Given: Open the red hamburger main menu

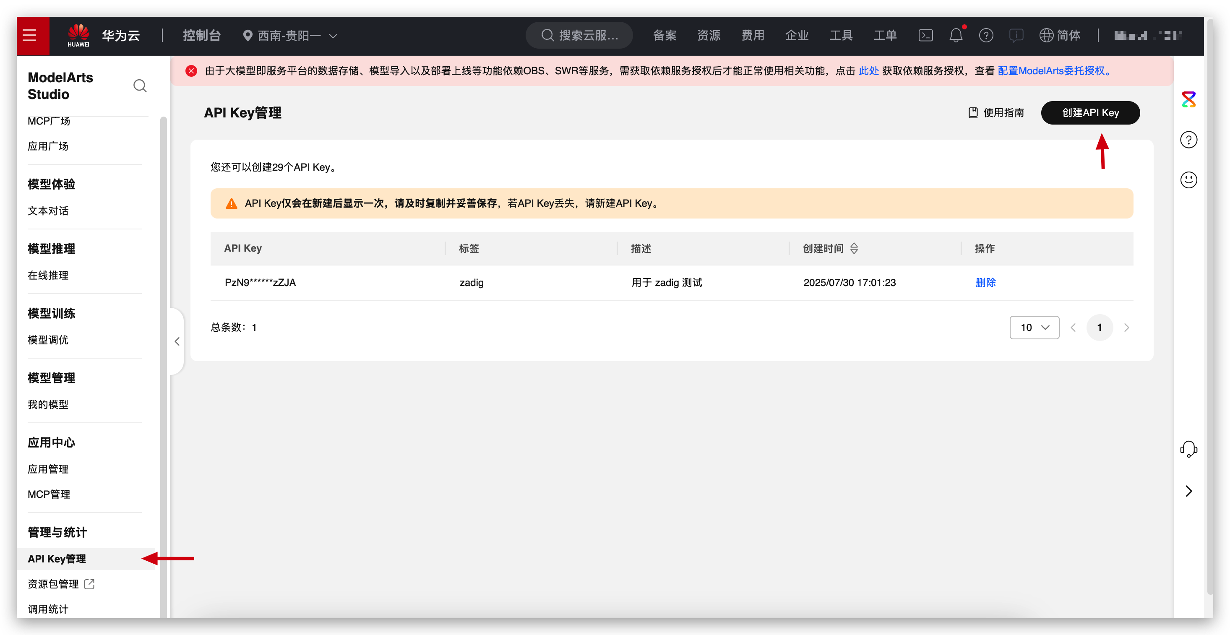Looking at the screenshot, I should pyautogui.click(x=30, y=35).
